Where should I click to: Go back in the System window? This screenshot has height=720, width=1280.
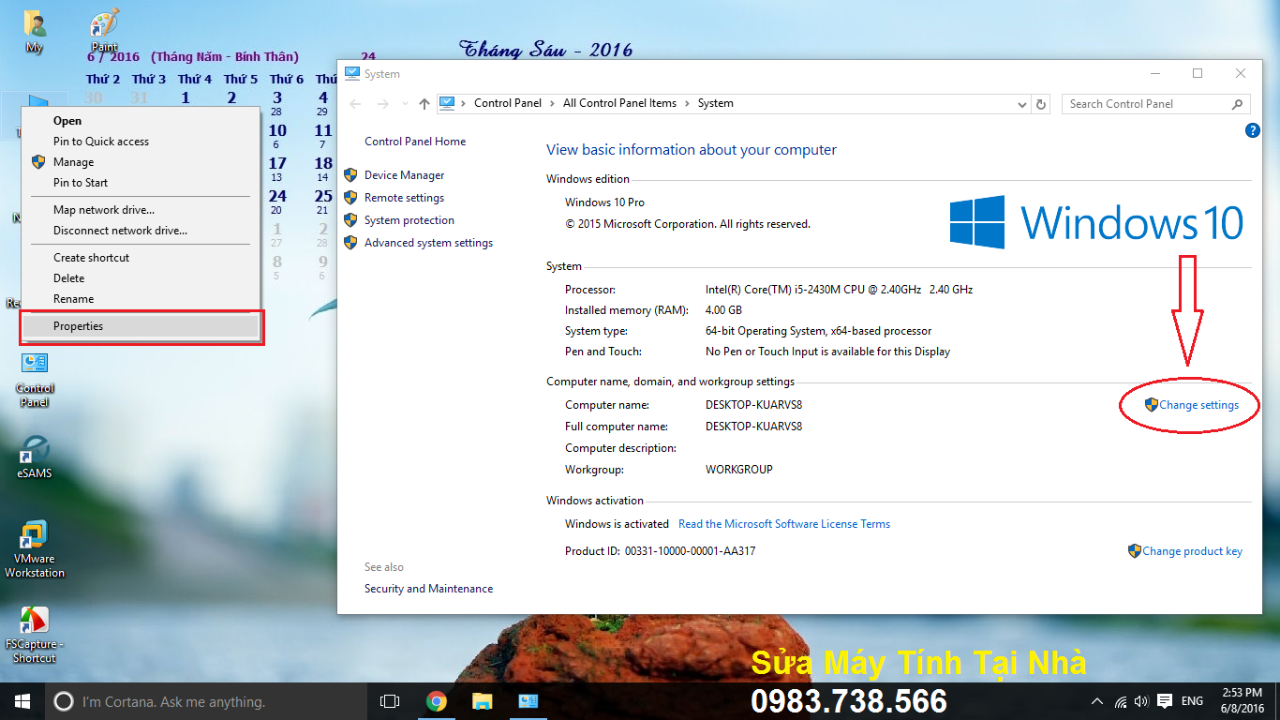(355, 103)
